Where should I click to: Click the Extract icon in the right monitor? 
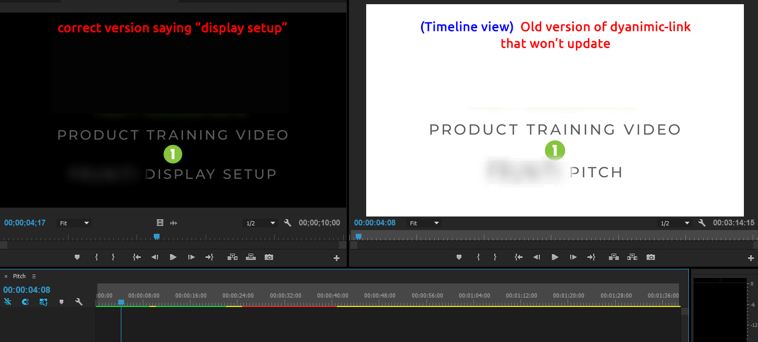click(x=631, y=257)
